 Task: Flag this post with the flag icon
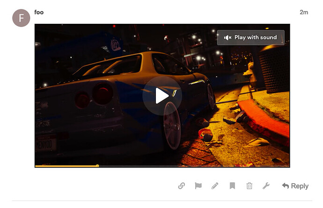(x=198, y=186)
